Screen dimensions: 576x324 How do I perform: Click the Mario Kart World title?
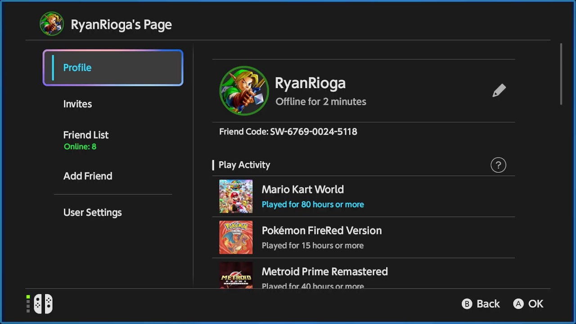click(x=303, y=189)
